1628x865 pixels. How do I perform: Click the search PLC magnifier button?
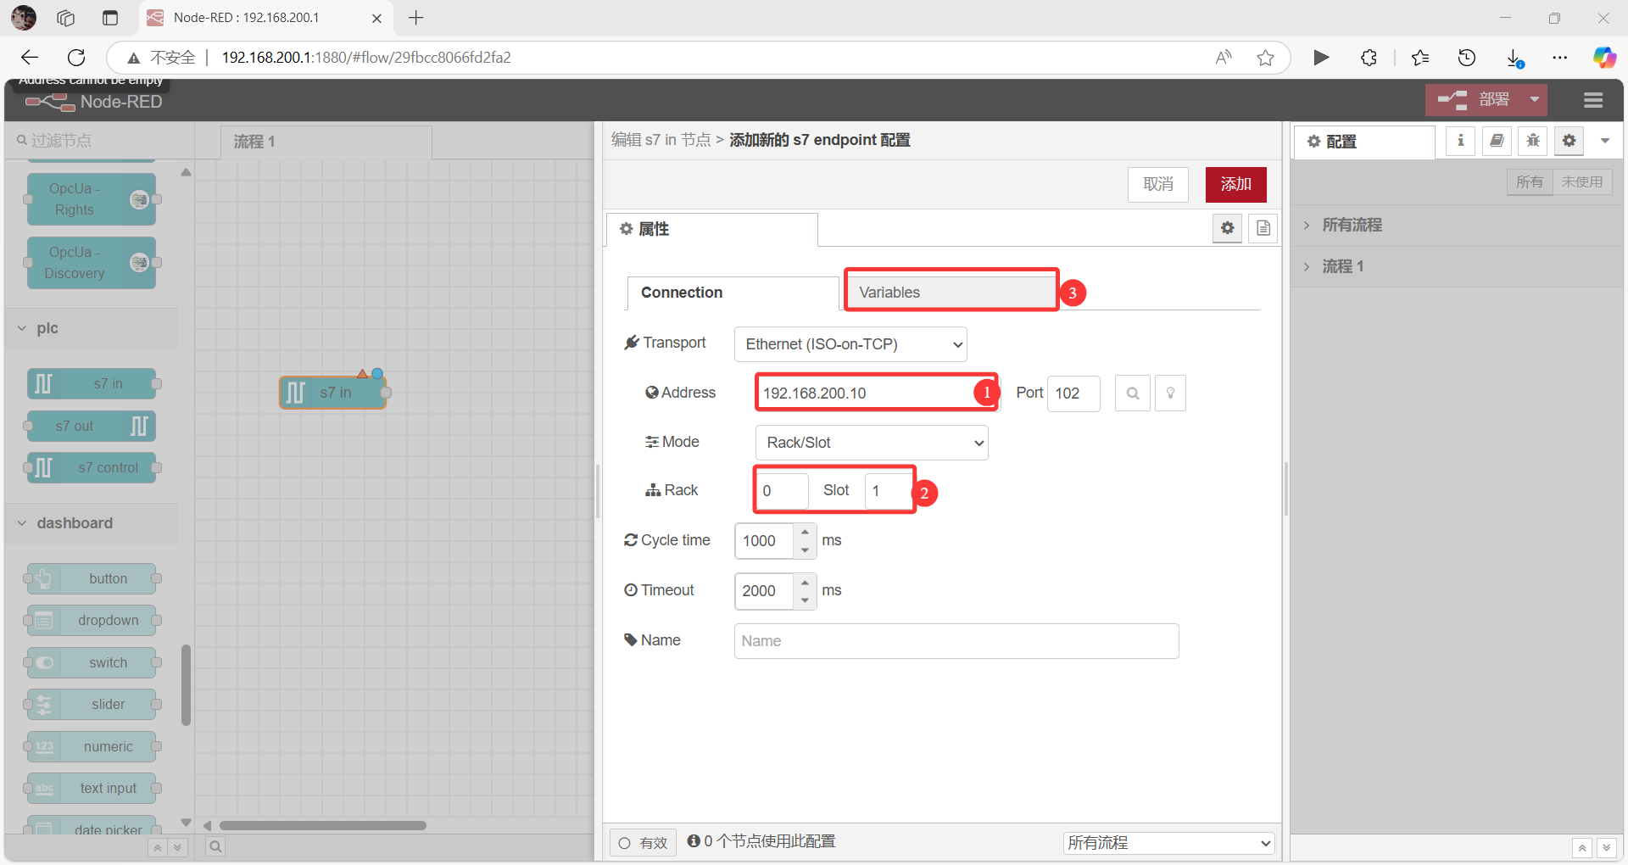pos(1133,393)
